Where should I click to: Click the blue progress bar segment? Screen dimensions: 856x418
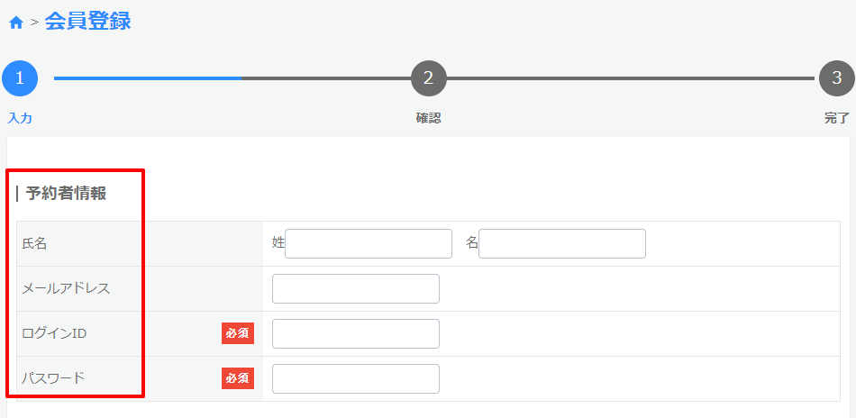147,78
